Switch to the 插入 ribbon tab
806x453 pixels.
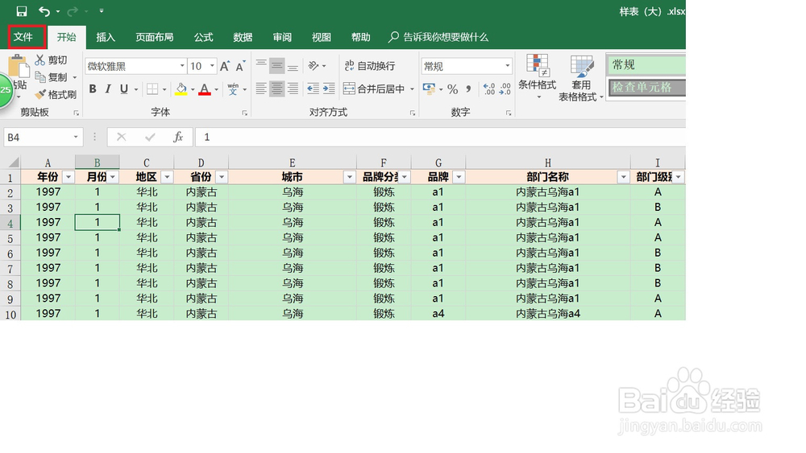106,37
